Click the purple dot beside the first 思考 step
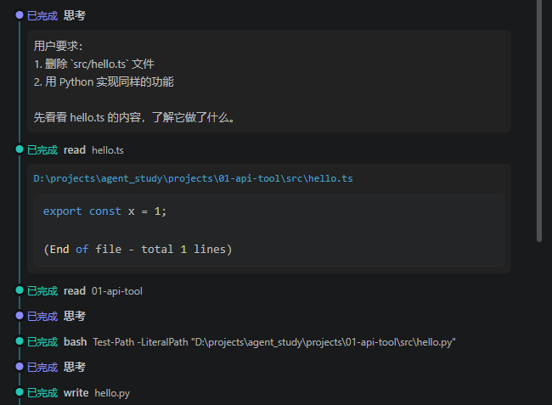Viewport: 552px width, 405px height. coord(20,15)
